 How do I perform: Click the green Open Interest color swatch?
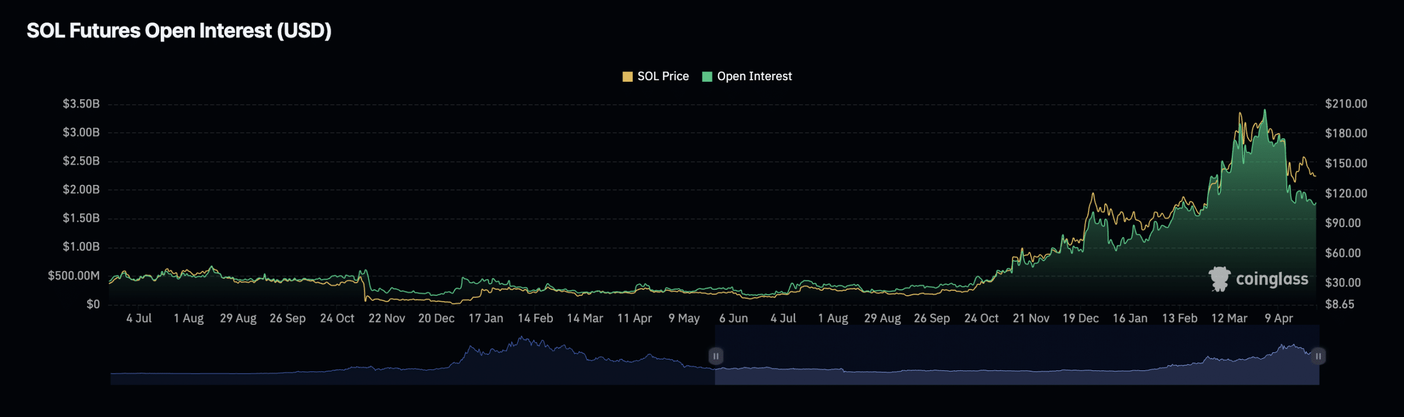(x=707, y=77)
